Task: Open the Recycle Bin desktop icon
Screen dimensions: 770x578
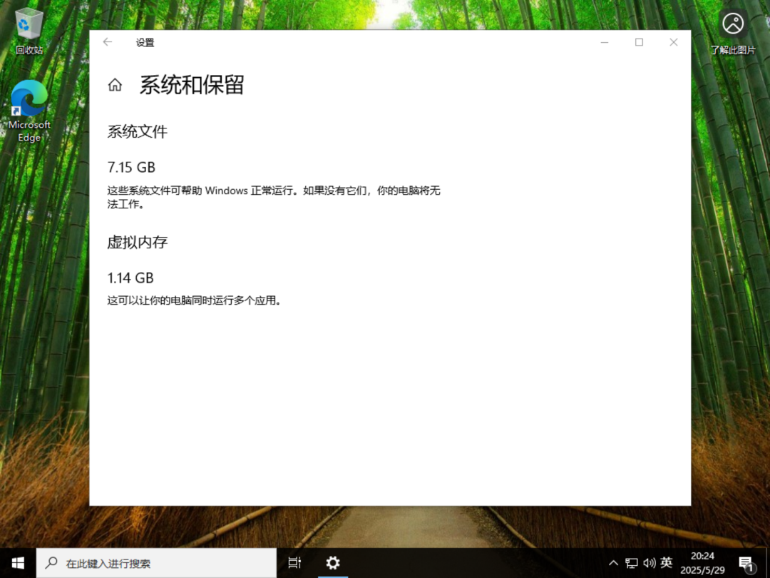Action: (29, 30)
